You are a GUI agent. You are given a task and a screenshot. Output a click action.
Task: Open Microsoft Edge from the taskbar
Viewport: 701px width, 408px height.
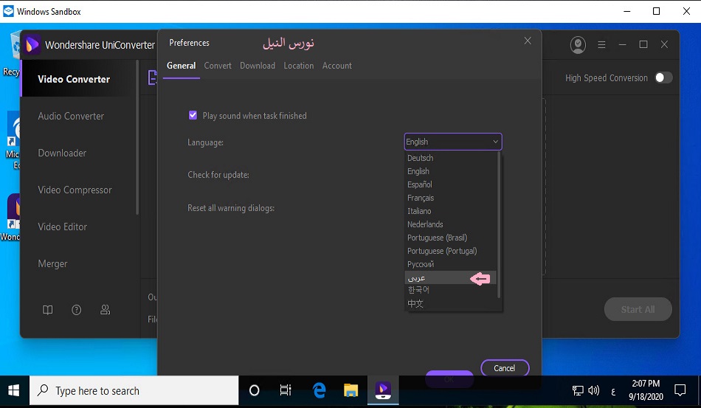click(320, 390)
